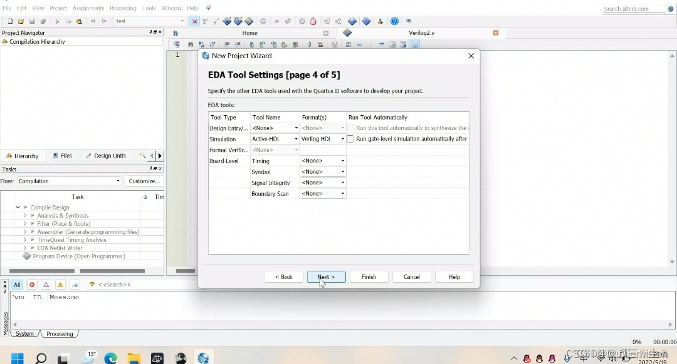Click the Home icon on the Home tab
Screen dimensions: 677x364
click(176, 33)
